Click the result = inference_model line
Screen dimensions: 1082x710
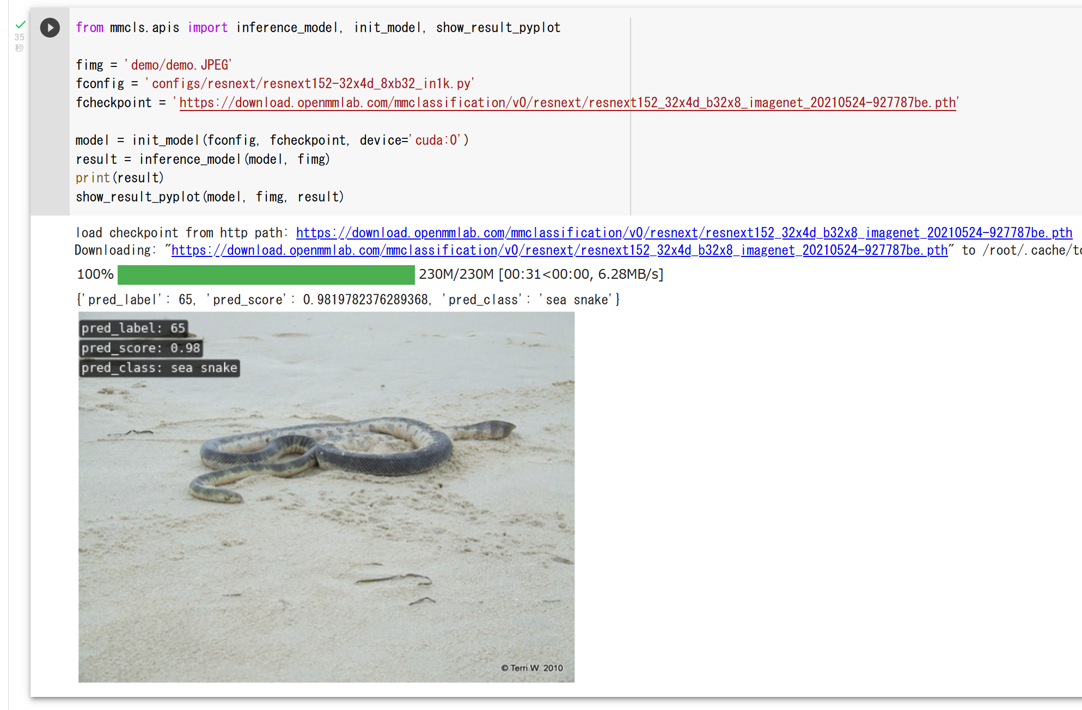coord(203,159)
